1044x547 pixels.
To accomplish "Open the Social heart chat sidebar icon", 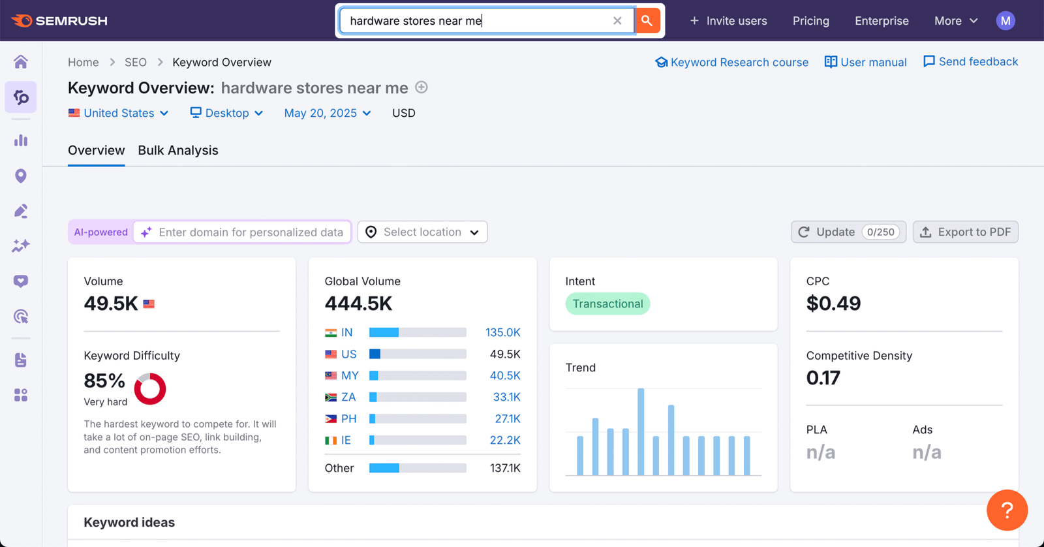I will click(x=21, y=281).
